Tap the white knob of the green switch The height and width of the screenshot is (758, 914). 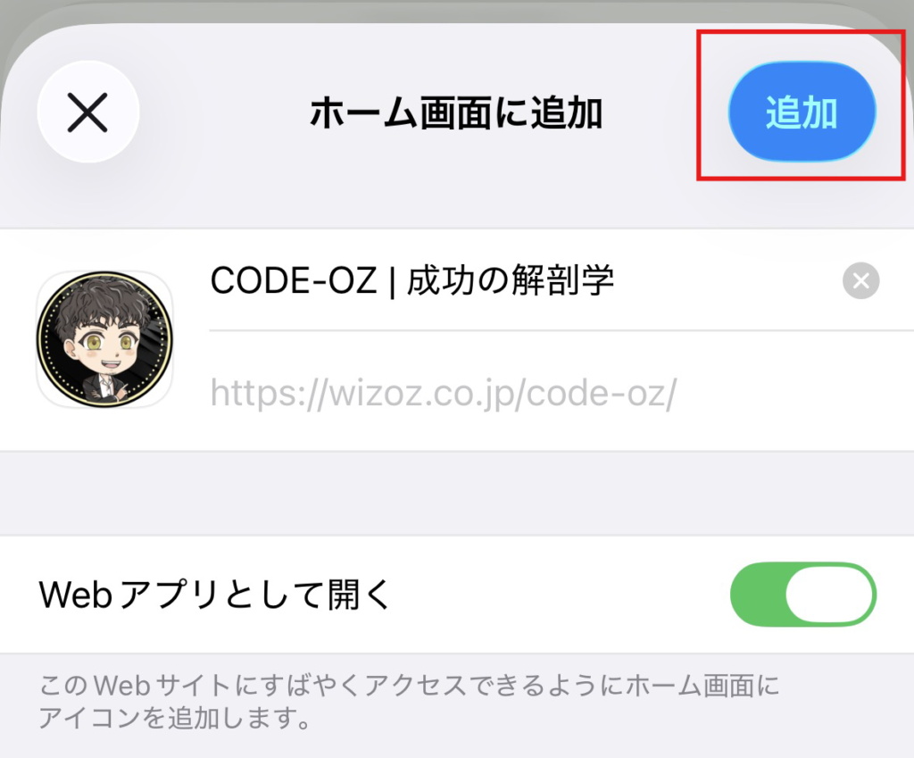830,594
